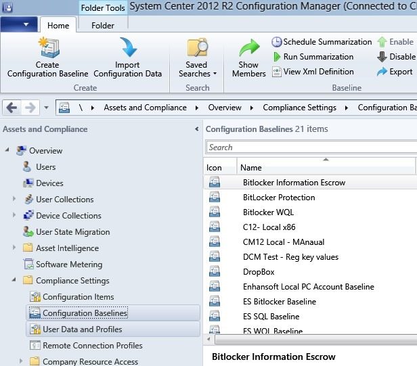Click the Disable down-arrow icon
417x366 pixels.
tap(382, 57)
